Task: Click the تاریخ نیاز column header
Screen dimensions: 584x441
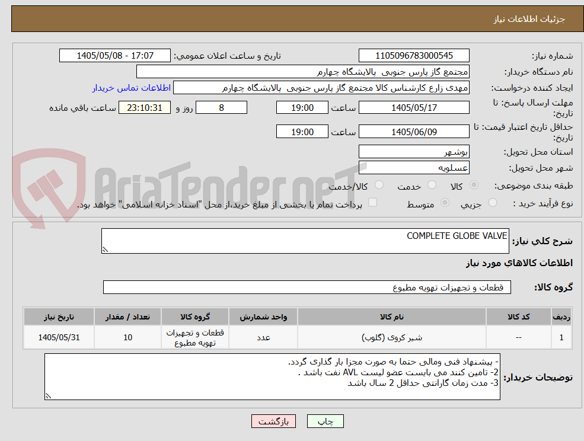Action: coord(59,317)
